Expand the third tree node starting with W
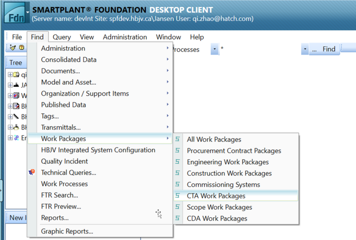The image size is (356, 240). [10, 96]
